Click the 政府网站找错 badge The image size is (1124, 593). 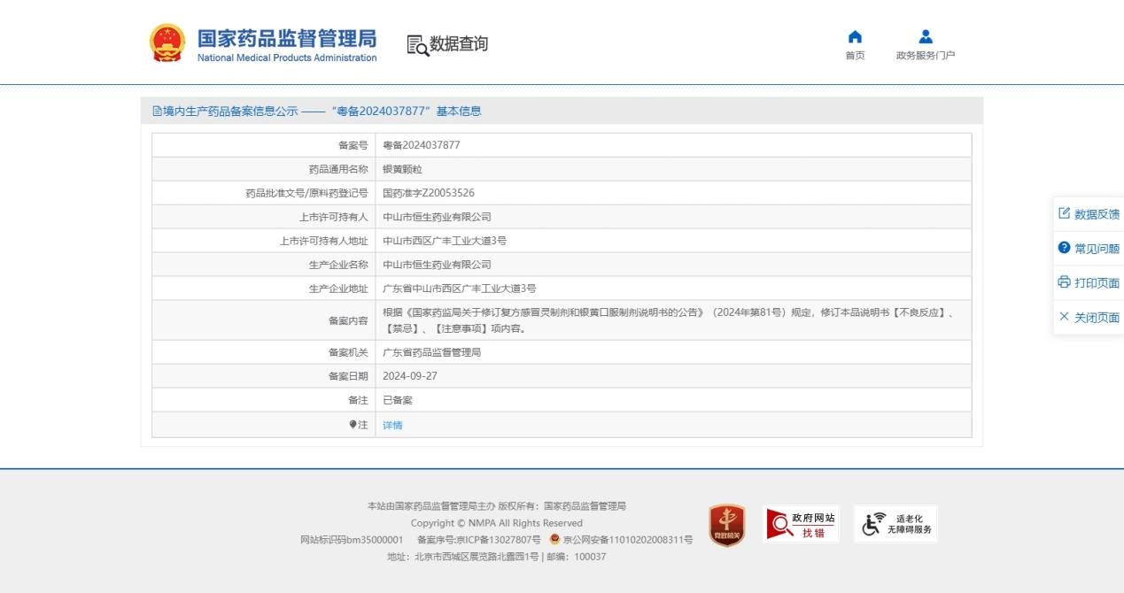801,524
